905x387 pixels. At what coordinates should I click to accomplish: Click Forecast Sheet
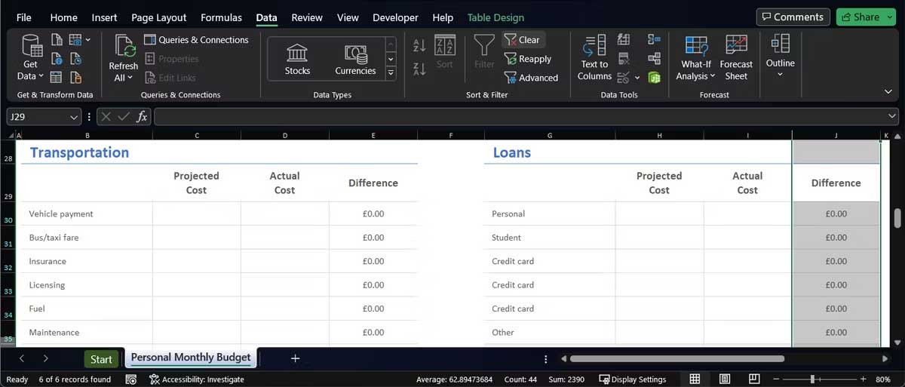(x=736, y=58)
